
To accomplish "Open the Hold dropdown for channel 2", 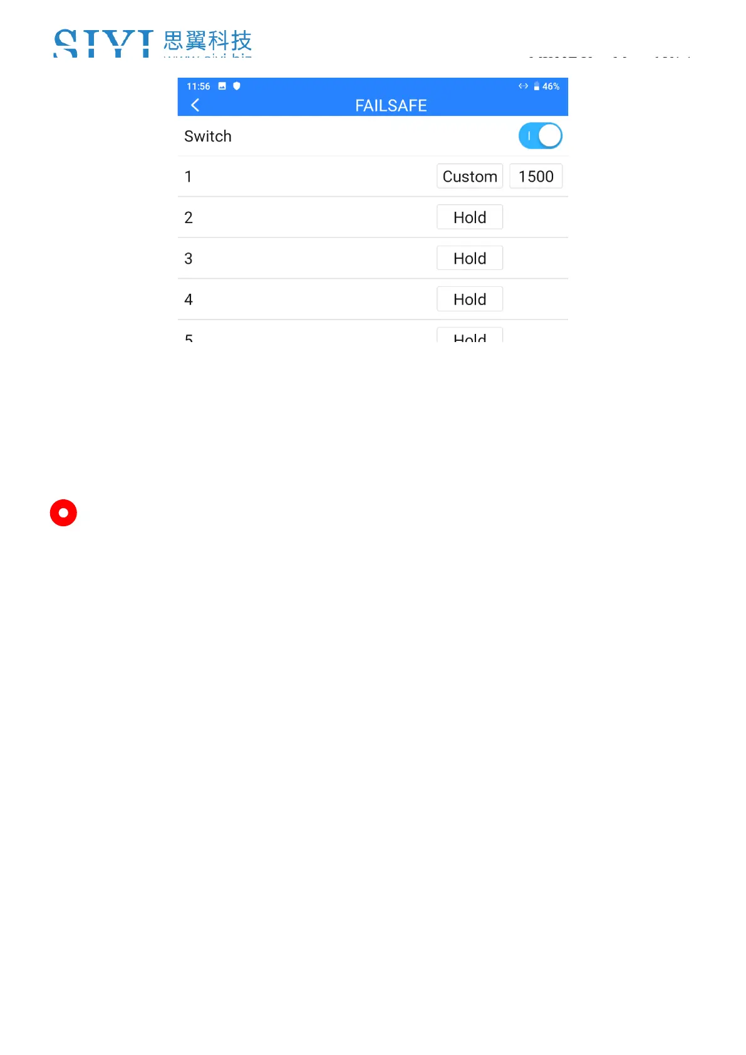I will point(470,217).
